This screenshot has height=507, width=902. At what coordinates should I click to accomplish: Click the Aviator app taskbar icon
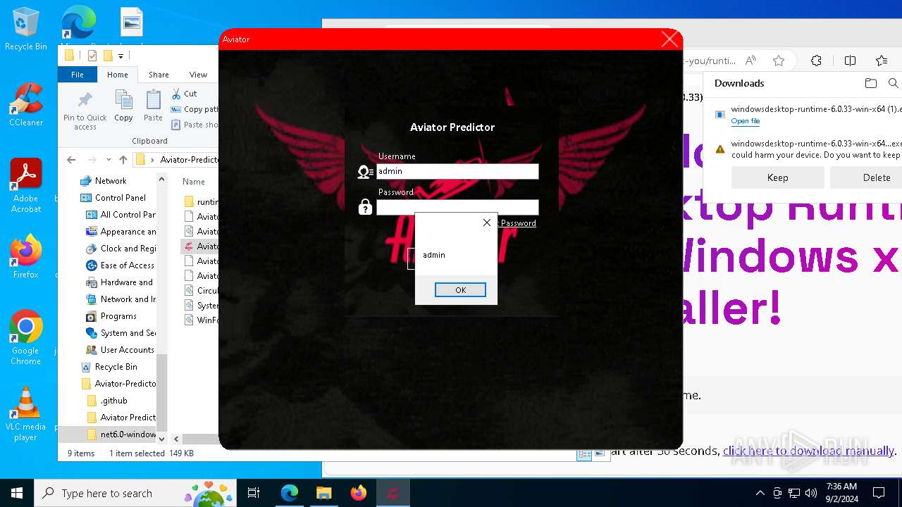(x=393, y=493)
